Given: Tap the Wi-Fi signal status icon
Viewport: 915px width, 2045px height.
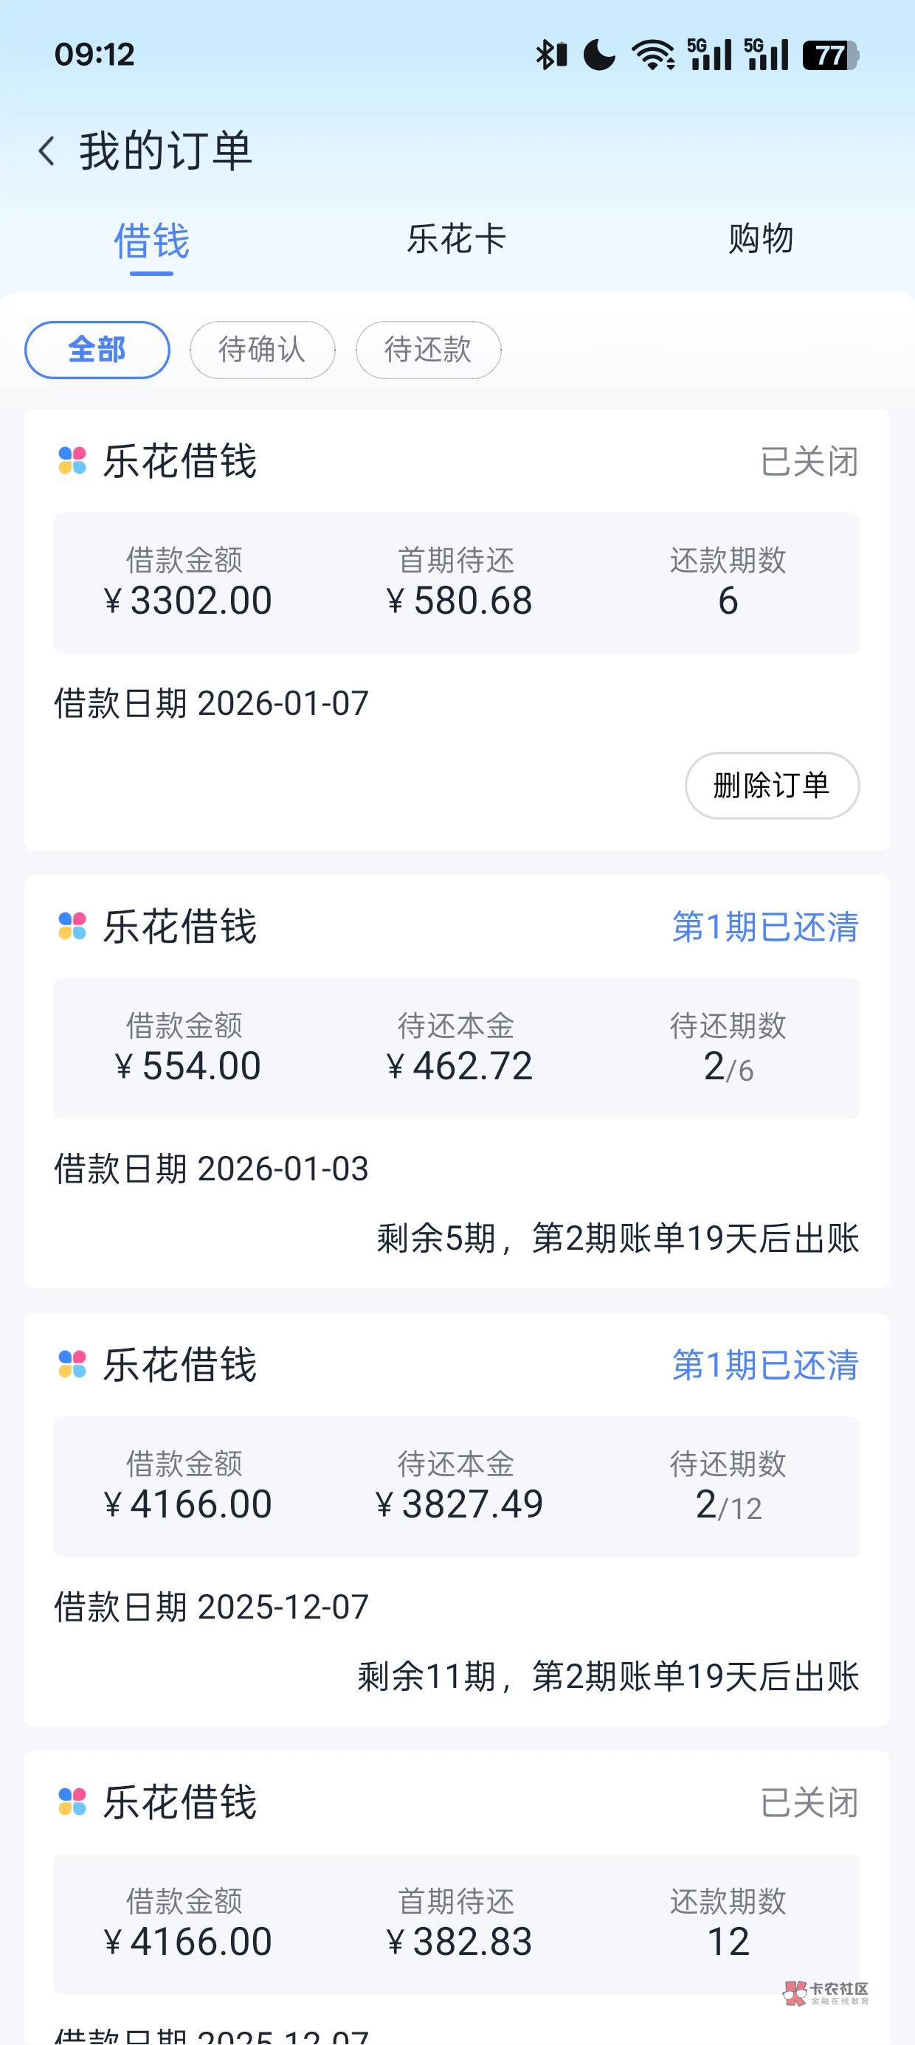Looking at the screenshot, I should pyautogui.click(x=653, y=55).
